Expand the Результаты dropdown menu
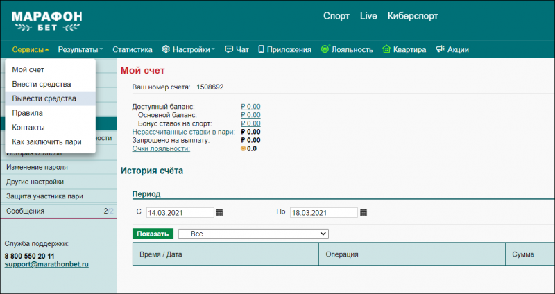555x294 pixels. tap(80, 49)
